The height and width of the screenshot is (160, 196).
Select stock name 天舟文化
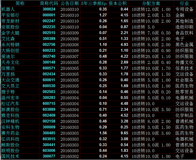(x=10, y=62)
